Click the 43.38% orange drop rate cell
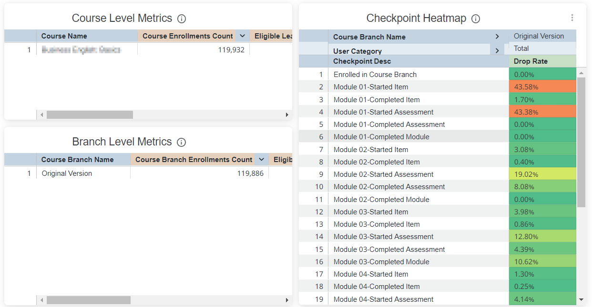This screenshot has height=307, width=592. click(x=542, y=112)
